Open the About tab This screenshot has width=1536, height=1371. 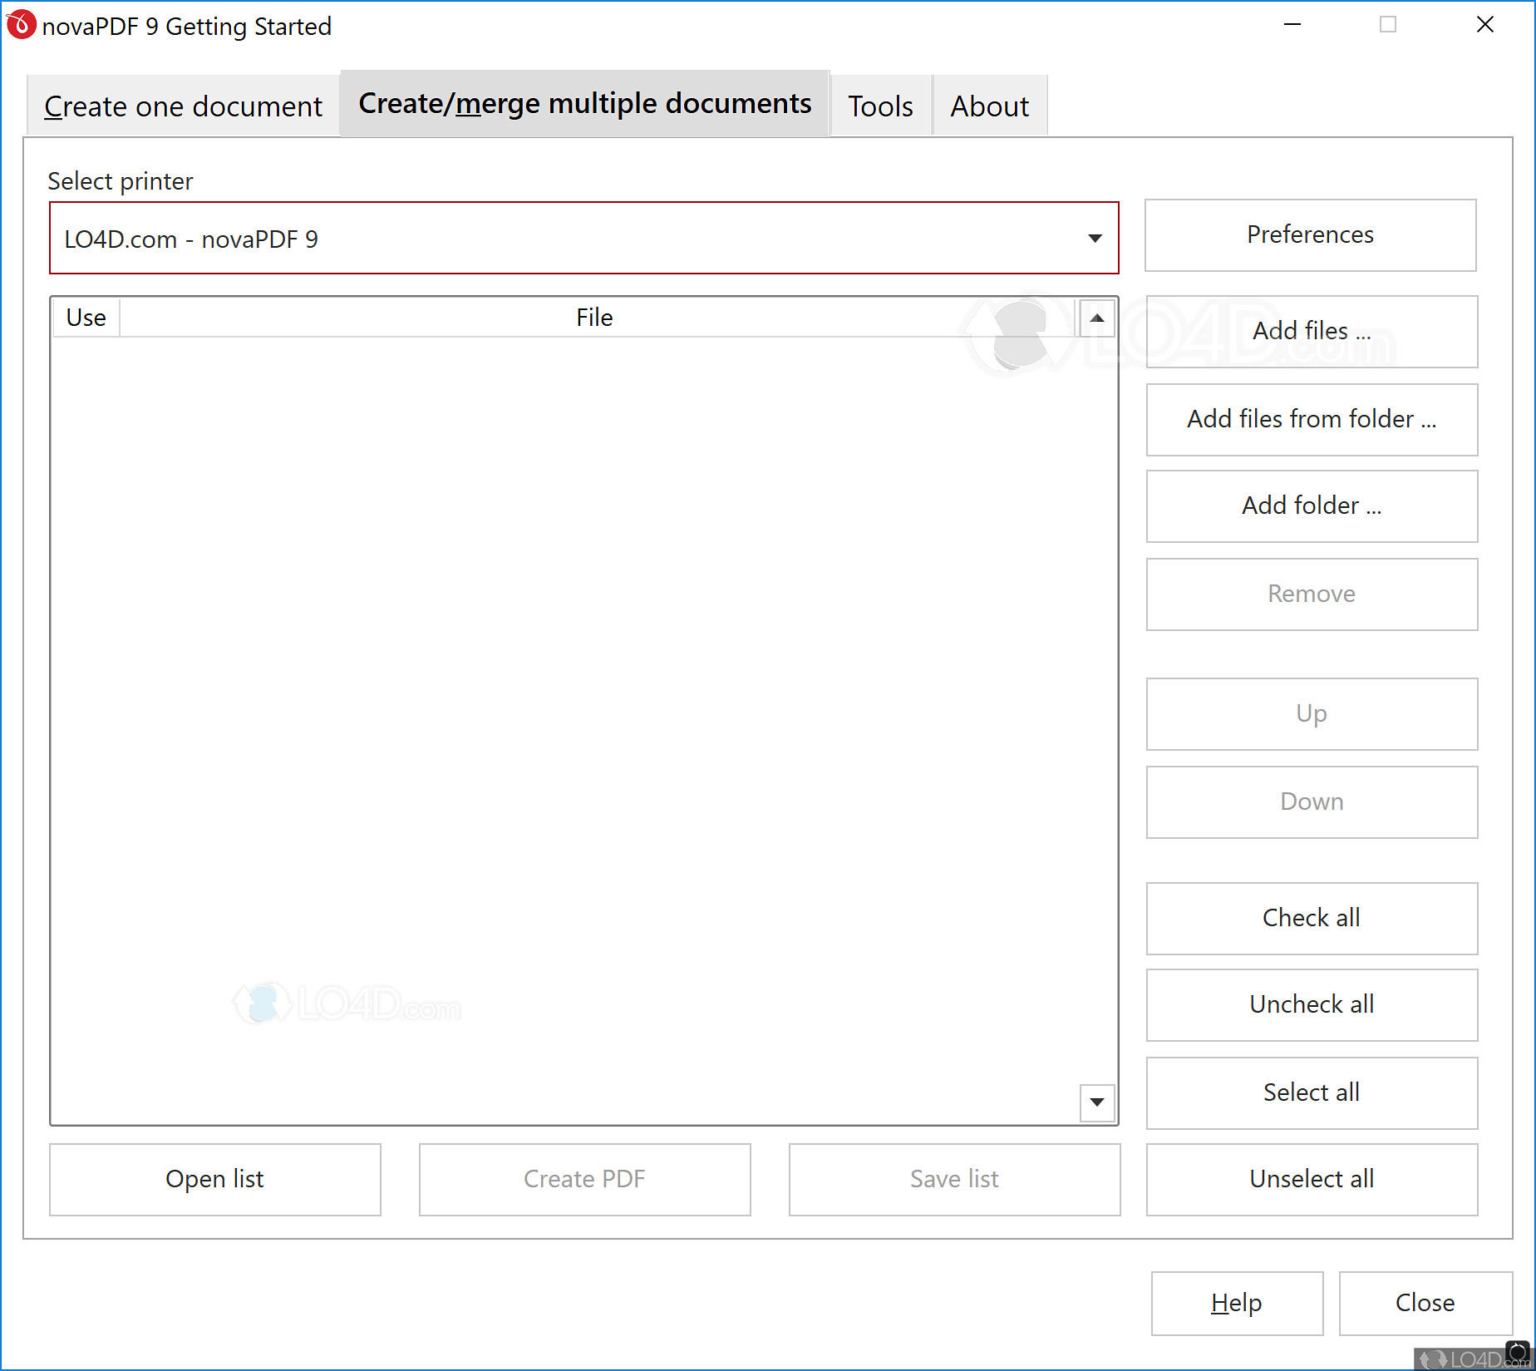[x=989, y=106]
